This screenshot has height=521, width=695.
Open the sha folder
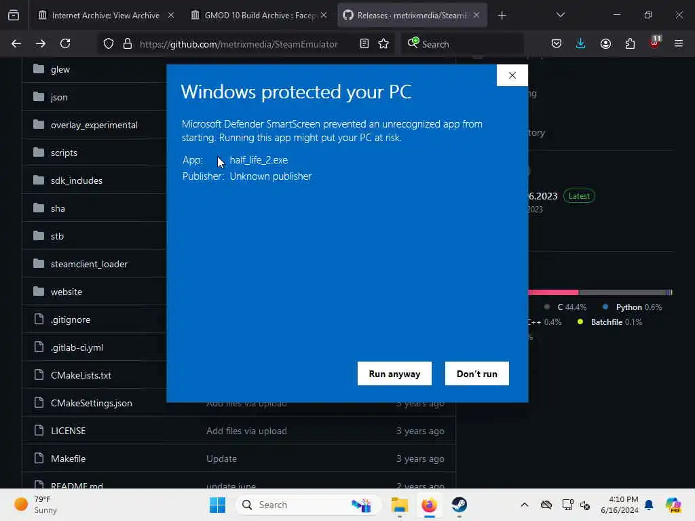click(58, 209)
